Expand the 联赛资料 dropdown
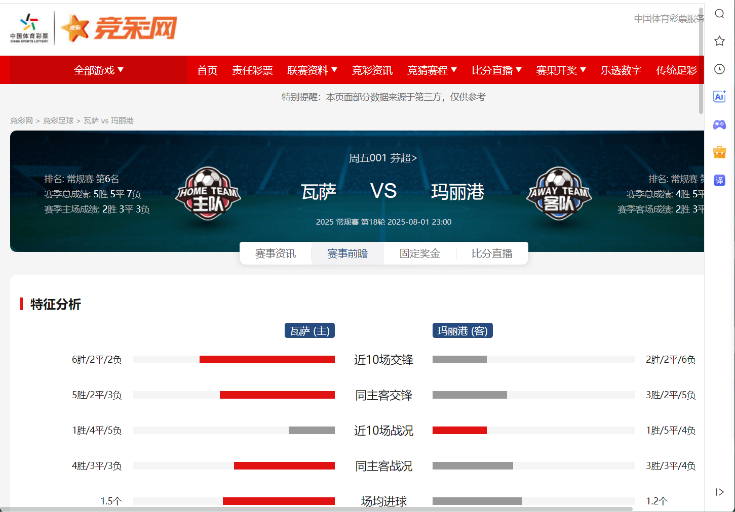The height and width of the screenshot is (512, 735). click(312, 70)
